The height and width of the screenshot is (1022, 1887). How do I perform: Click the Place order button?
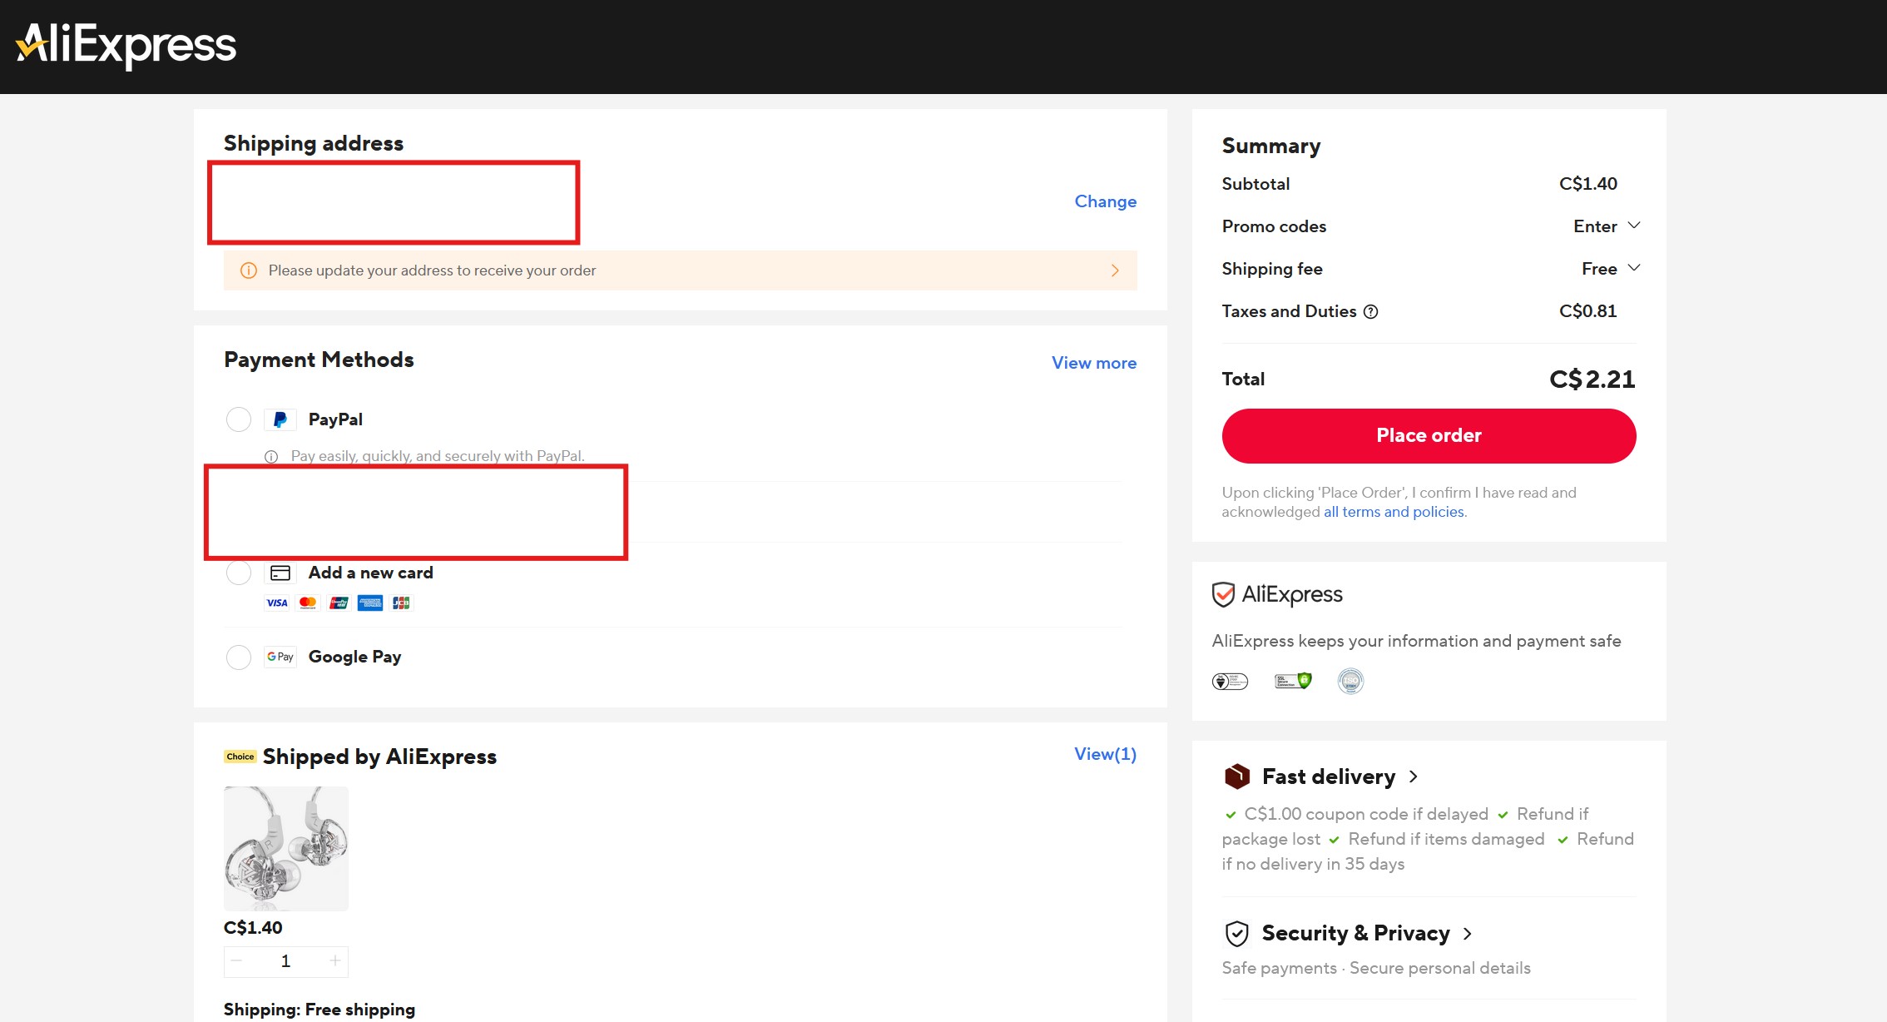pyautogui.click(x=1429, y=436)
